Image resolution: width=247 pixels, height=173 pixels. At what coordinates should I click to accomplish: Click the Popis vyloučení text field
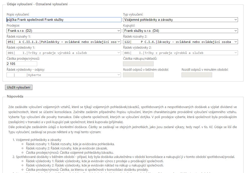click(x=64, y=20)
